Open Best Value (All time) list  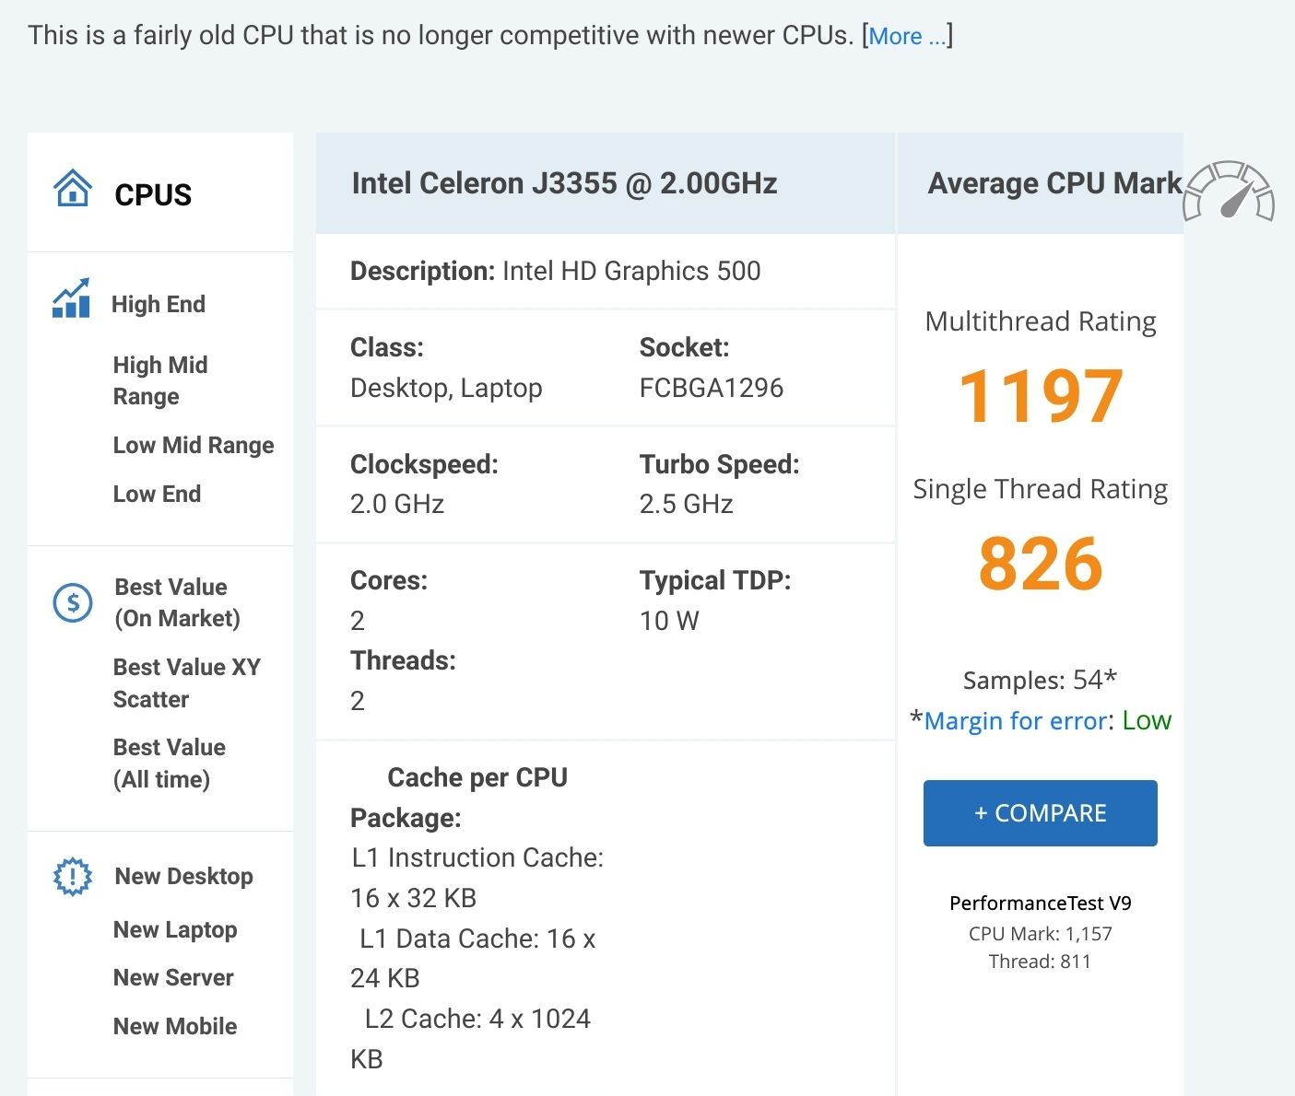(170, 763)
